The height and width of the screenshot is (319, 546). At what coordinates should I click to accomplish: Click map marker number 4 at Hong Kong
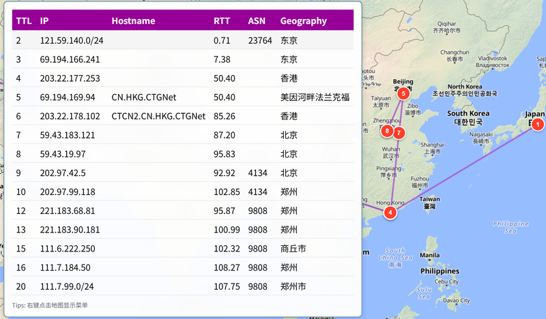390,213
